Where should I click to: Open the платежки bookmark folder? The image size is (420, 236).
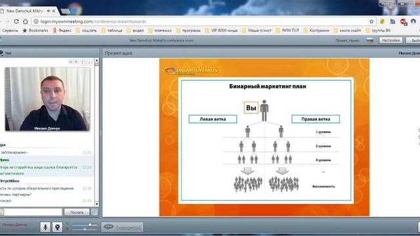click(160, 31)
